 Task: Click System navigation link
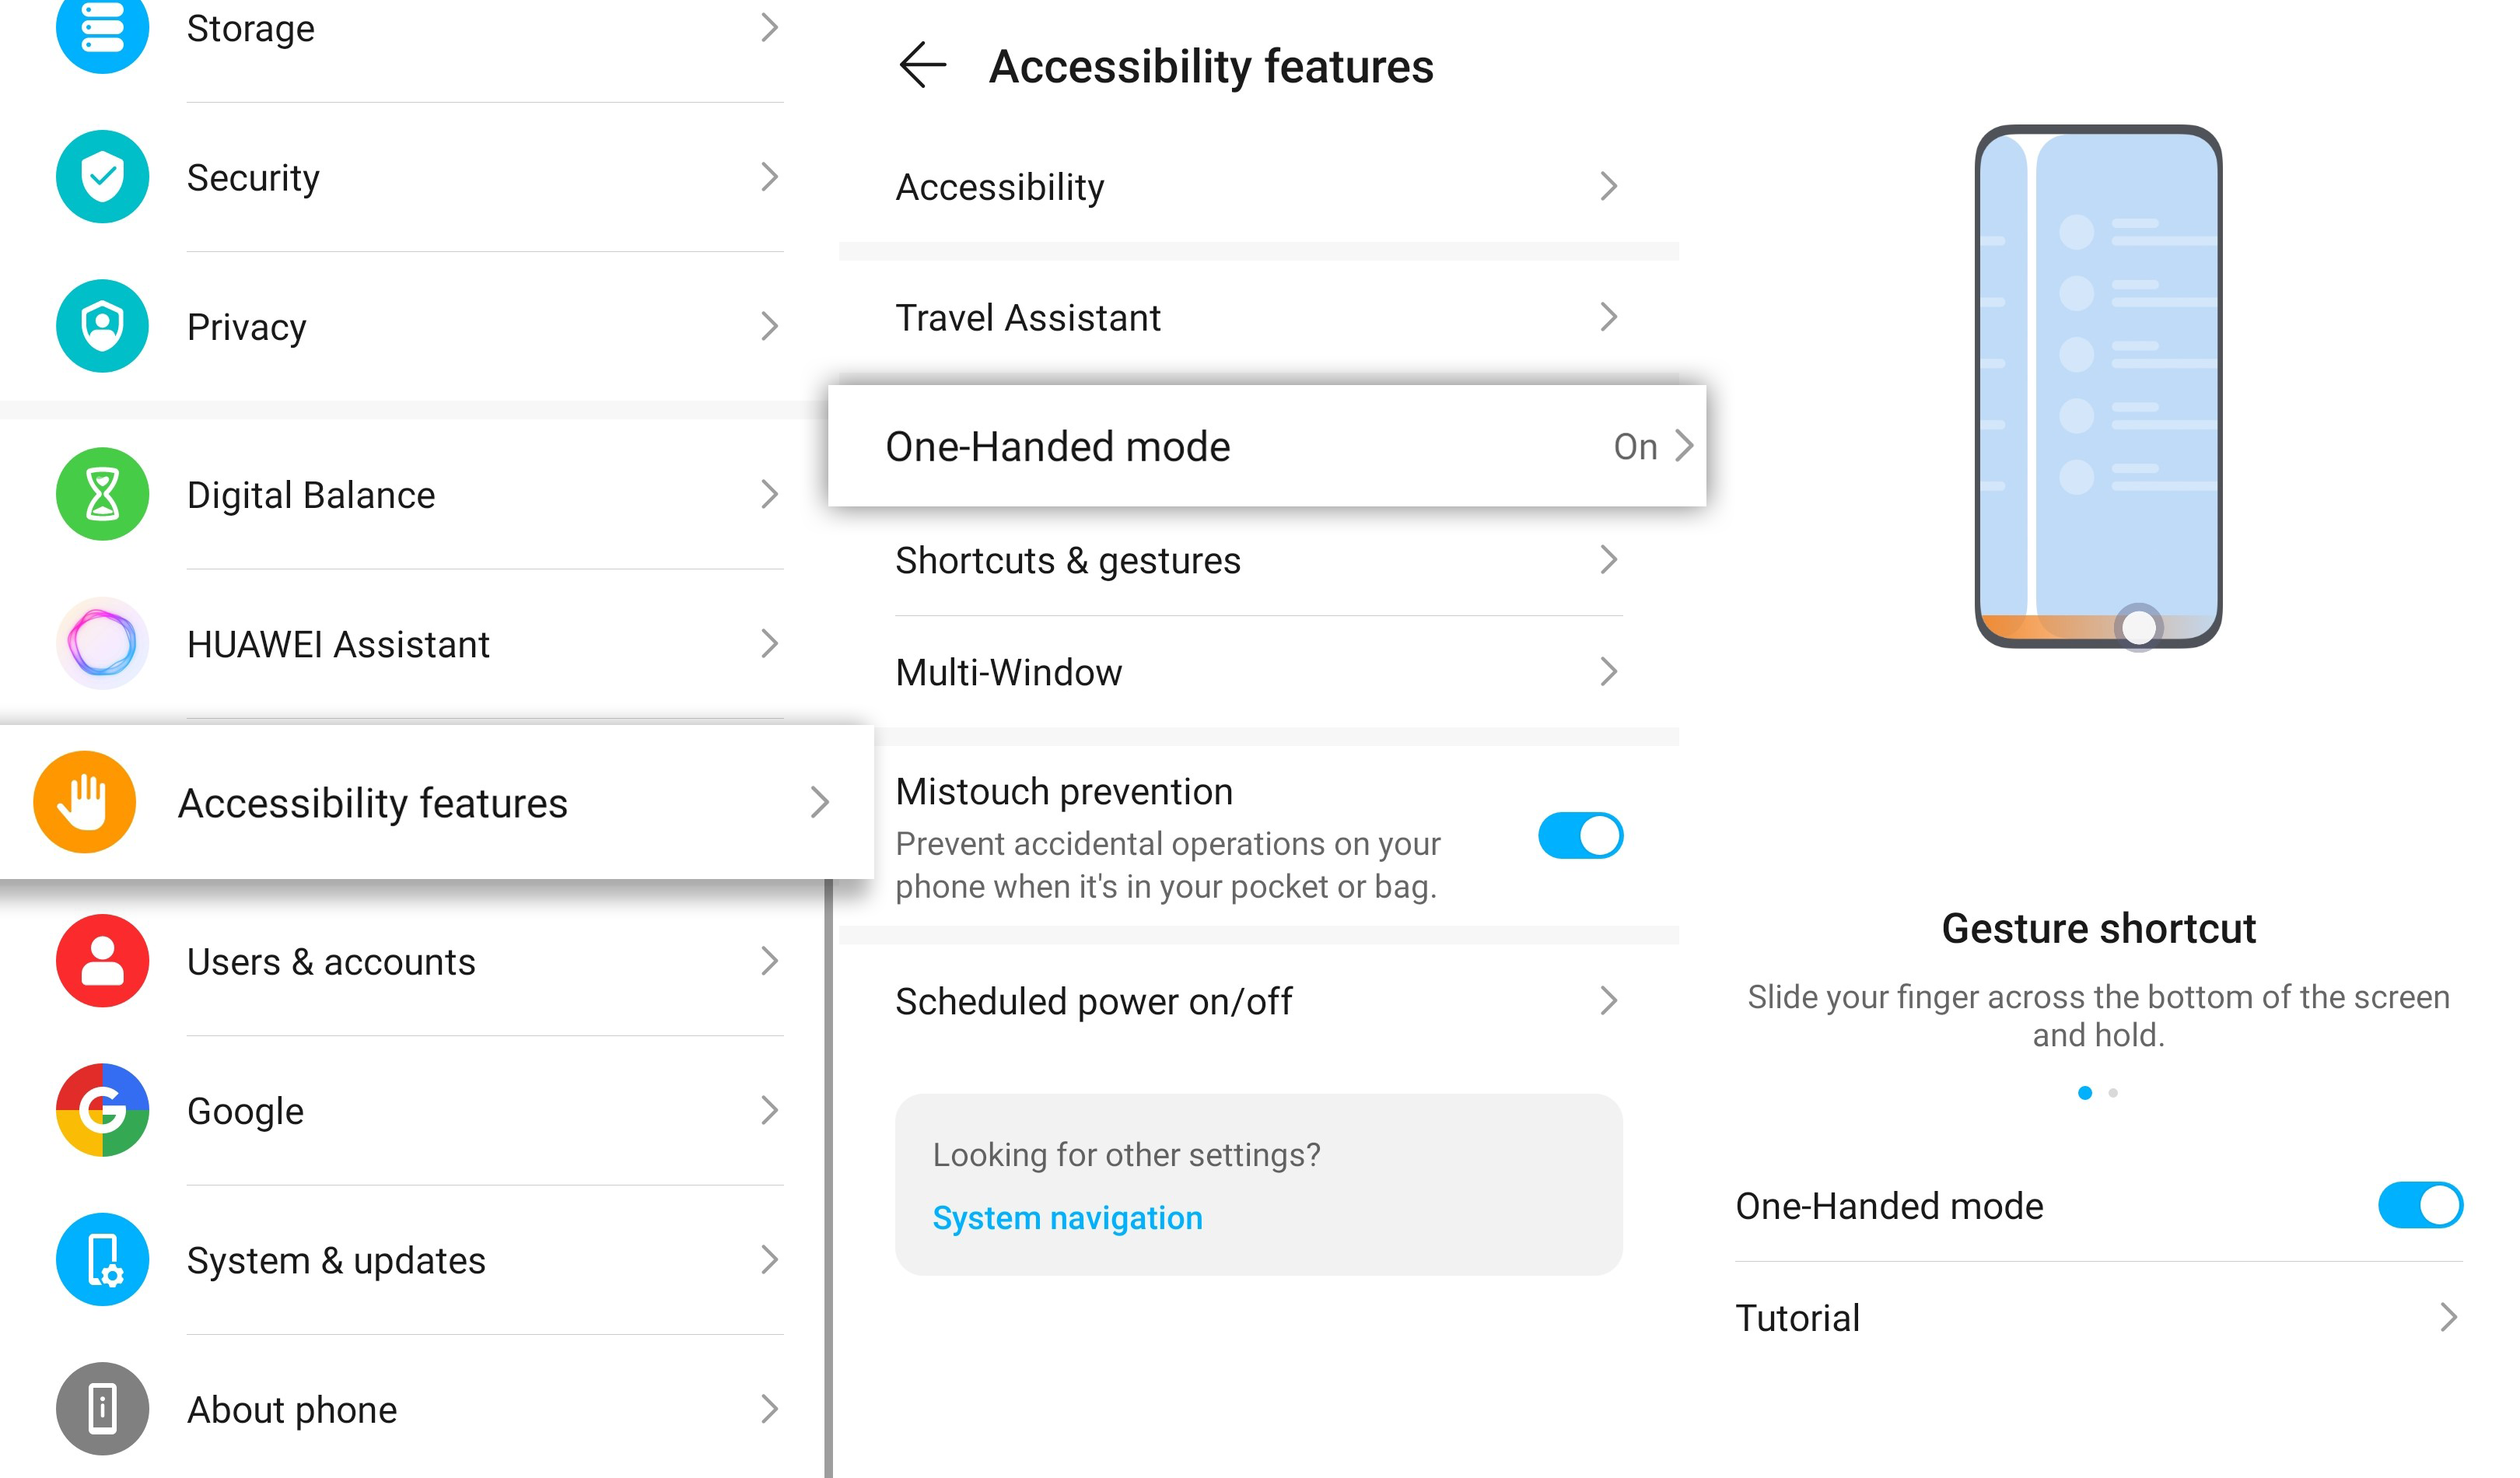pyautogui.click(x=1067, y=1217)
